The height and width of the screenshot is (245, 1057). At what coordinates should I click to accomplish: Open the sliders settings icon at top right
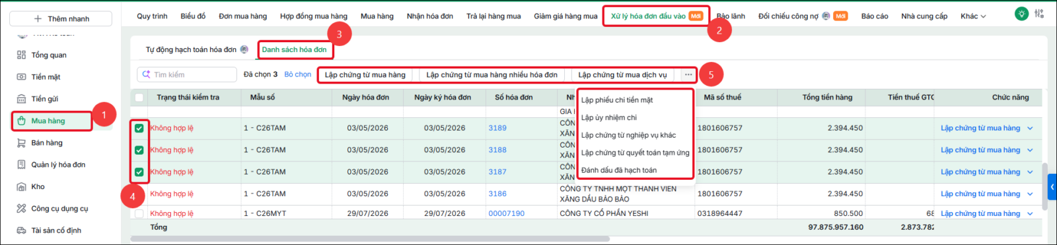[x=1039, y=14]
